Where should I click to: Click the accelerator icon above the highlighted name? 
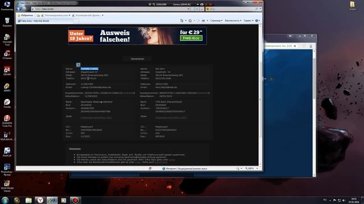(78, 65)
